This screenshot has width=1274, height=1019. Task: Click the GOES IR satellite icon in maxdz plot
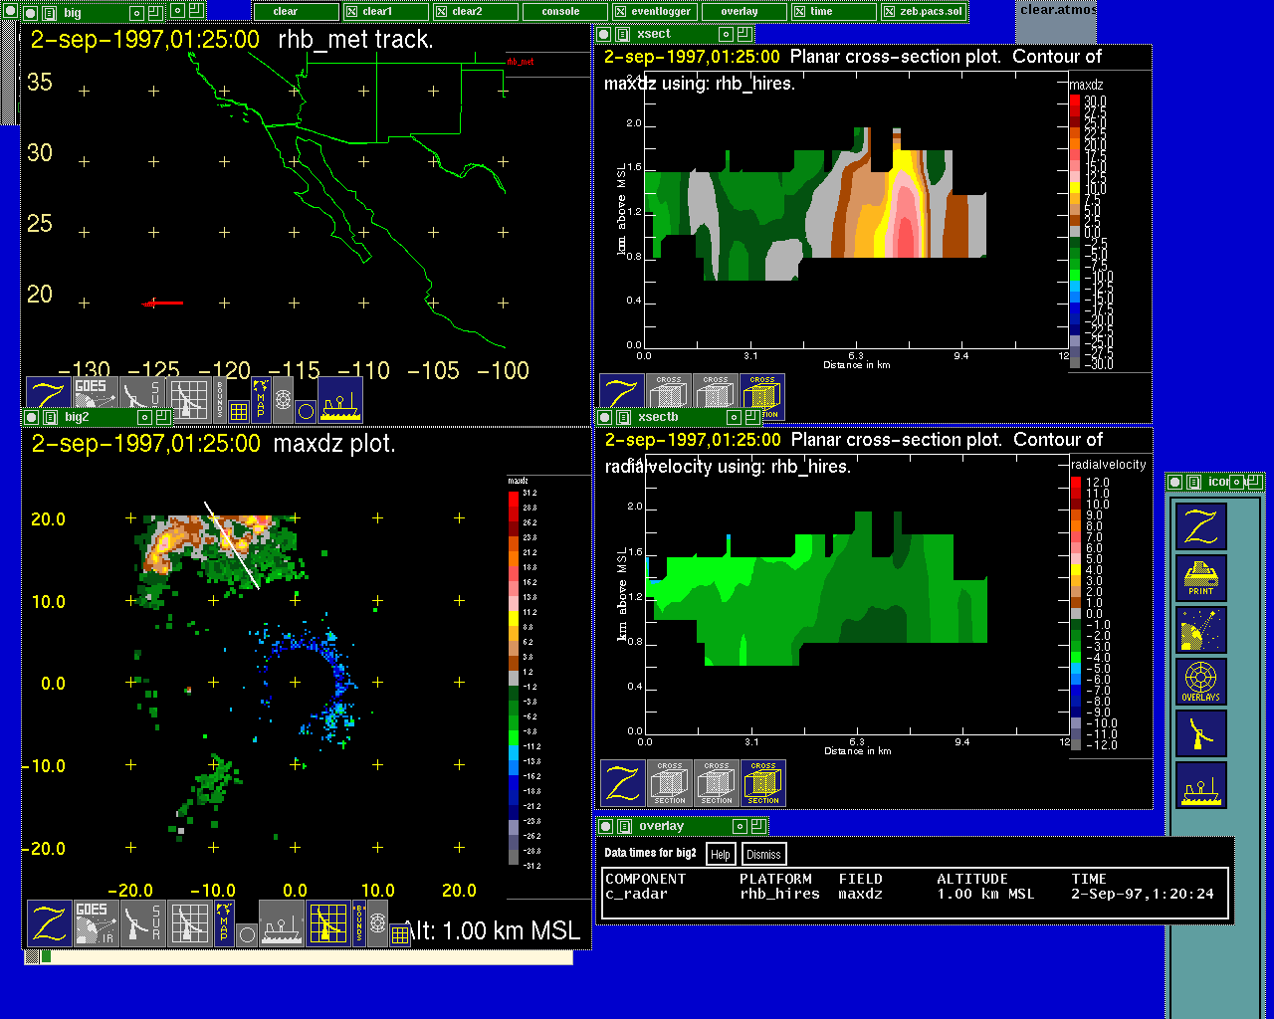[96, 923]
